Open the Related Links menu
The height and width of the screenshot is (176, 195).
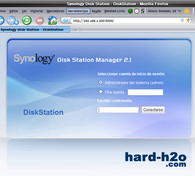(115, 11)
